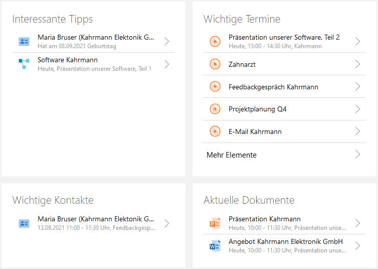Click appointment icon beside Feedbackgespräch Kahrmann

coord(215,87)
